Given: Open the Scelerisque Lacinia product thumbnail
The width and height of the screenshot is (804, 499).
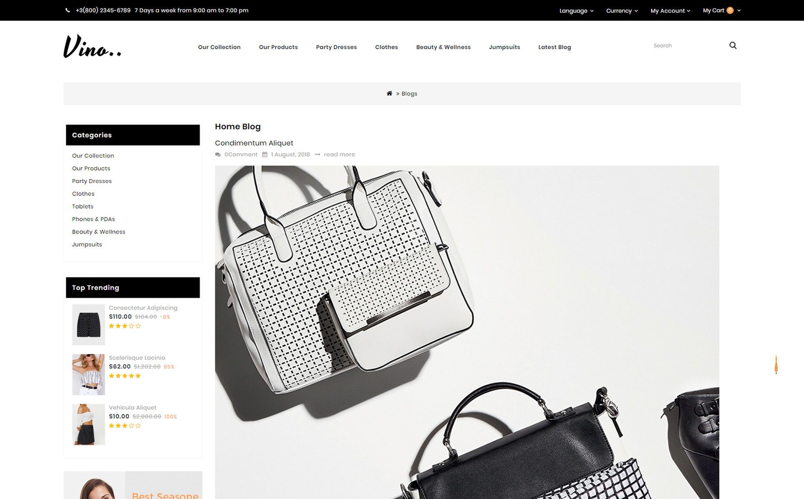Looking at the screenshot, I should (88, 375).
